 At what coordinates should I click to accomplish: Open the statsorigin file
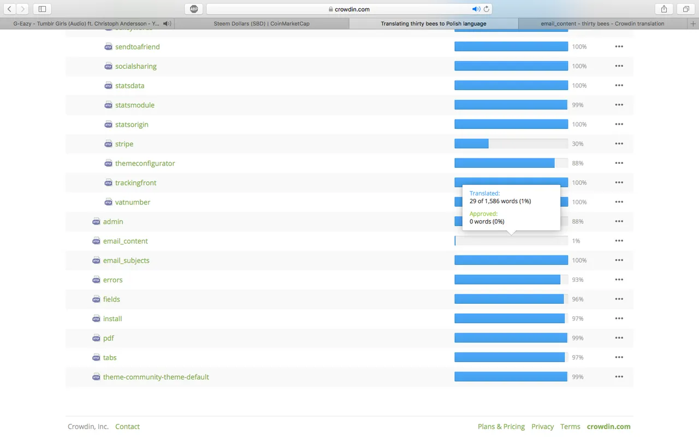(132, 125)
